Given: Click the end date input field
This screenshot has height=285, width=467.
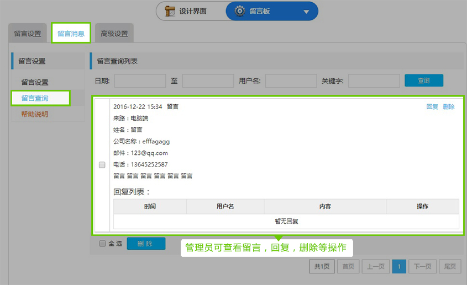Looking at the screenshot, I should coord(208,81).
